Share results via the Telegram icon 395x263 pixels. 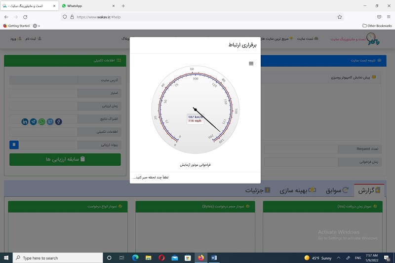coord(33,121)
